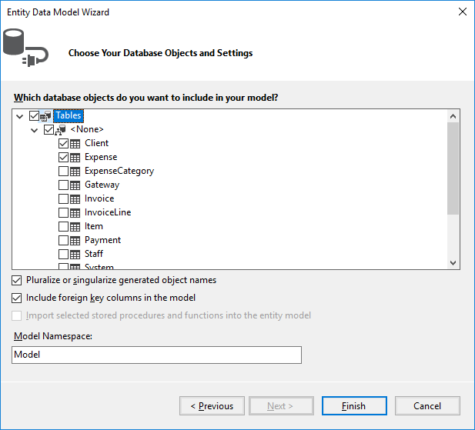Collapse the <None> schema node

(x=35, y=130)
